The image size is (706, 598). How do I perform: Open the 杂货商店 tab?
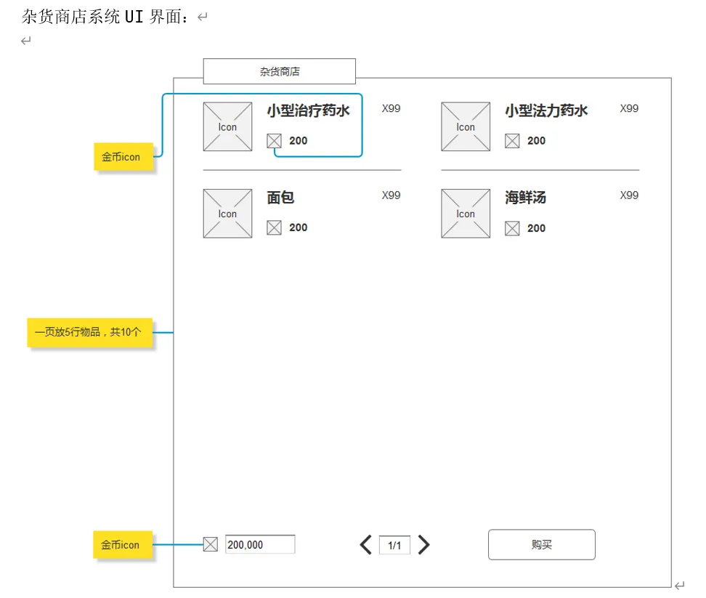[280, 71]
